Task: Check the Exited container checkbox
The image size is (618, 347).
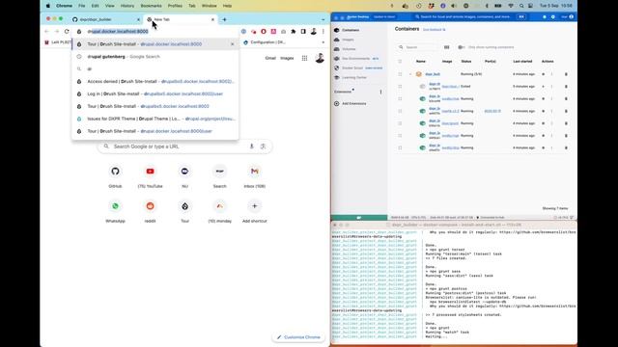Action: point(400,86)
